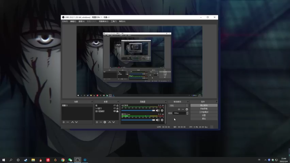Move the scene down with the Scenes panel down arrow
This screenshot has width=290, height=163.
click(x=76, y=122)
